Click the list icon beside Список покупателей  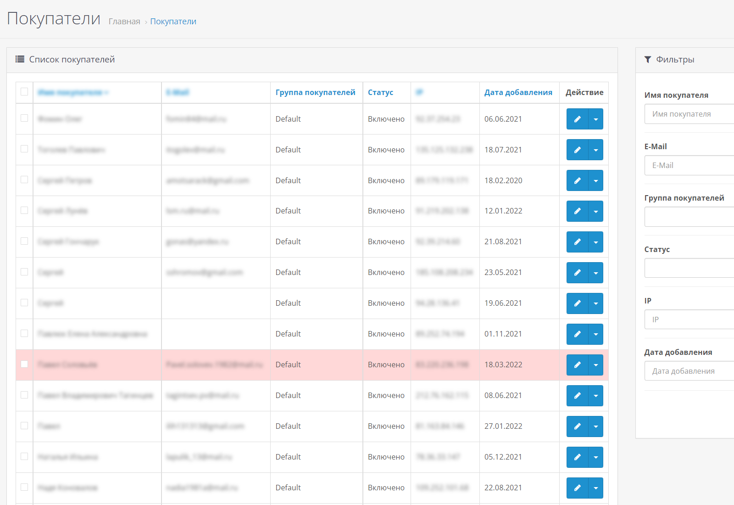pyautogui.click(x=20, y=59)
